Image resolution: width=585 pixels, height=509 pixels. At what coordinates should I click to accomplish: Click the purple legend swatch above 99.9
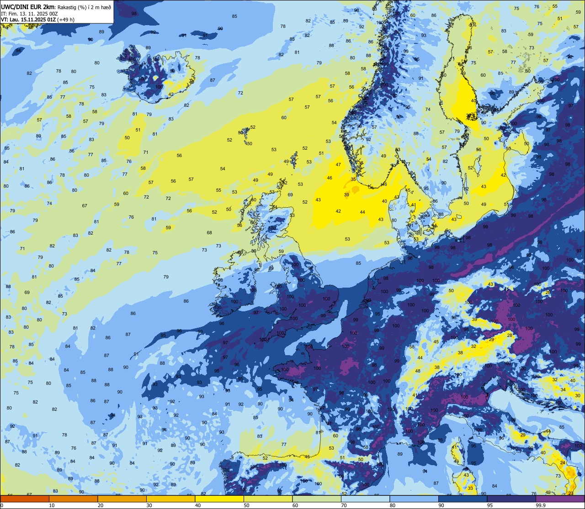(560, 499)
